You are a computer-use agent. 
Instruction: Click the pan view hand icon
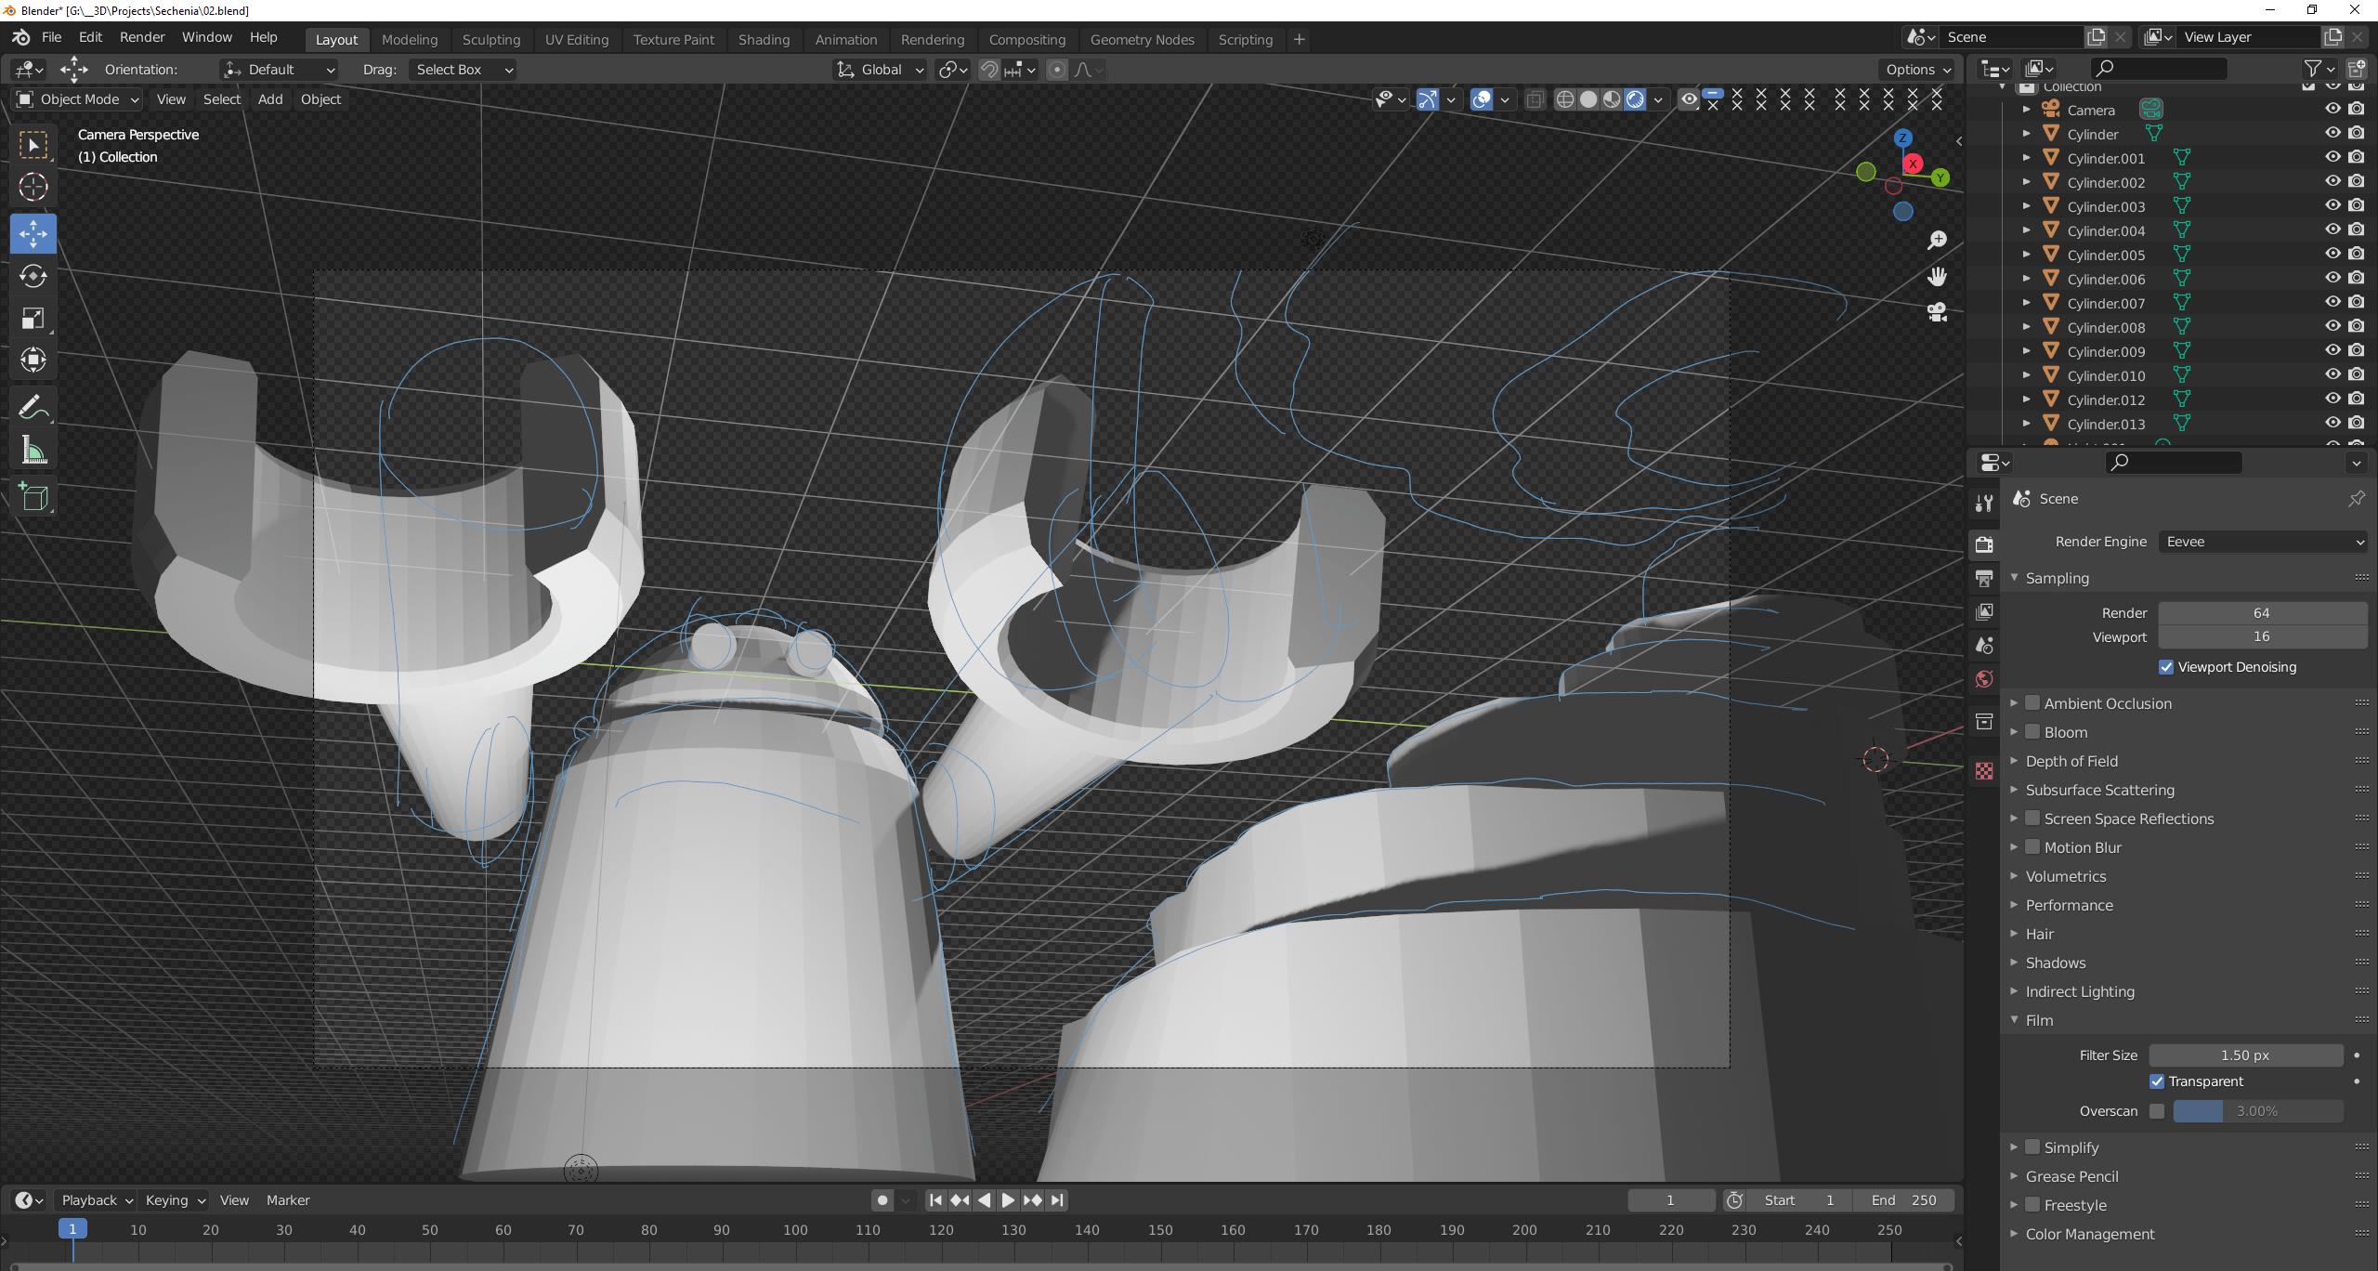coord(1937,276)
